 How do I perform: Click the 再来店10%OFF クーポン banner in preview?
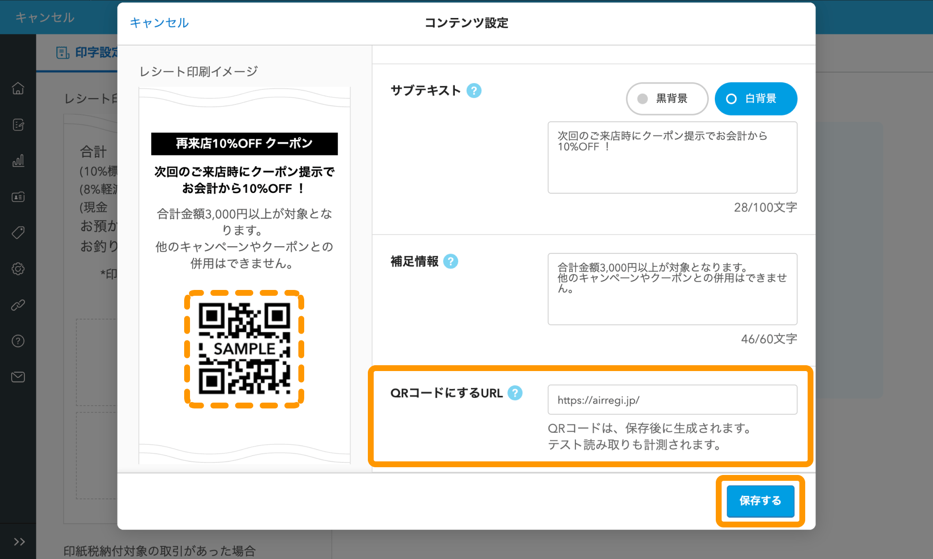(x=244, y=144)
